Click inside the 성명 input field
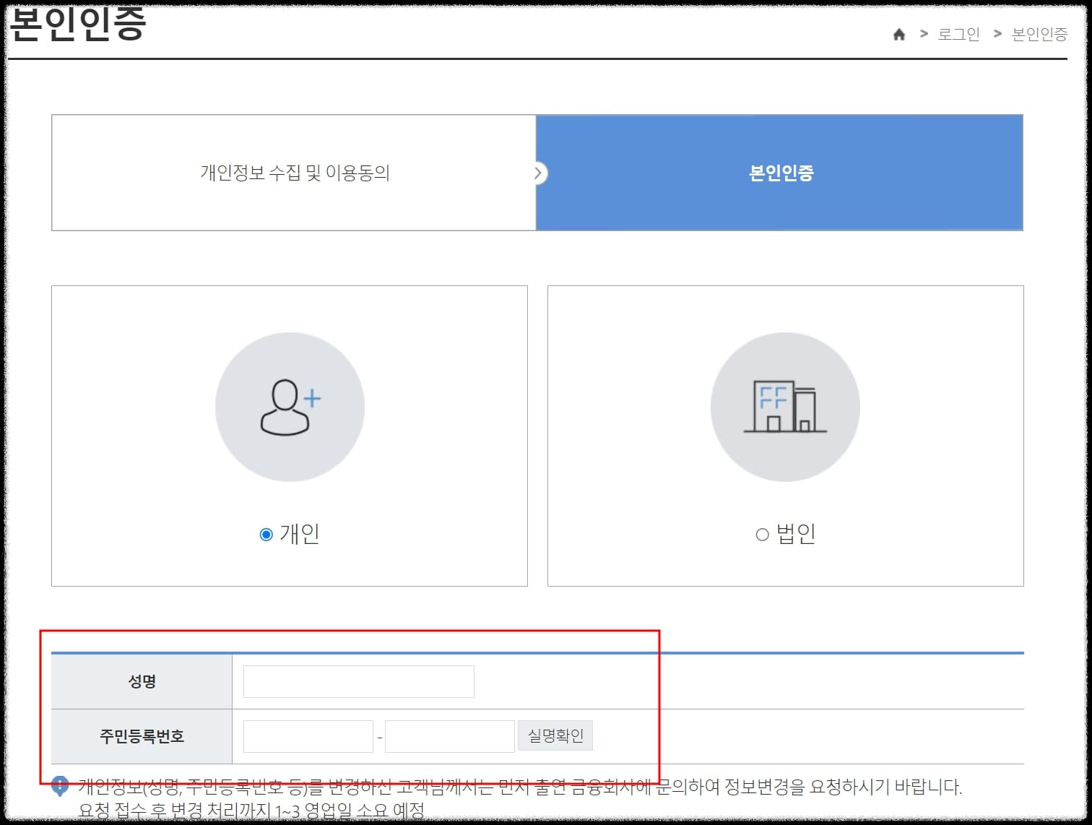The image size is (1092, 825). [x=357, y=681]
